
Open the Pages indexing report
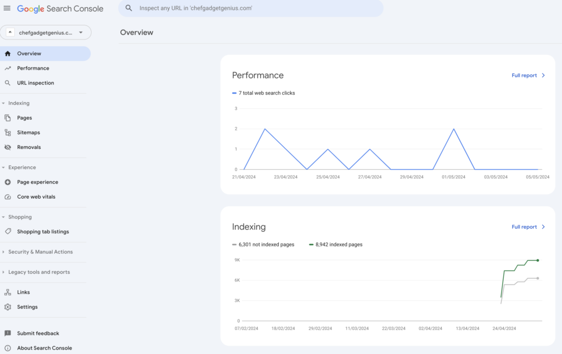24,117
